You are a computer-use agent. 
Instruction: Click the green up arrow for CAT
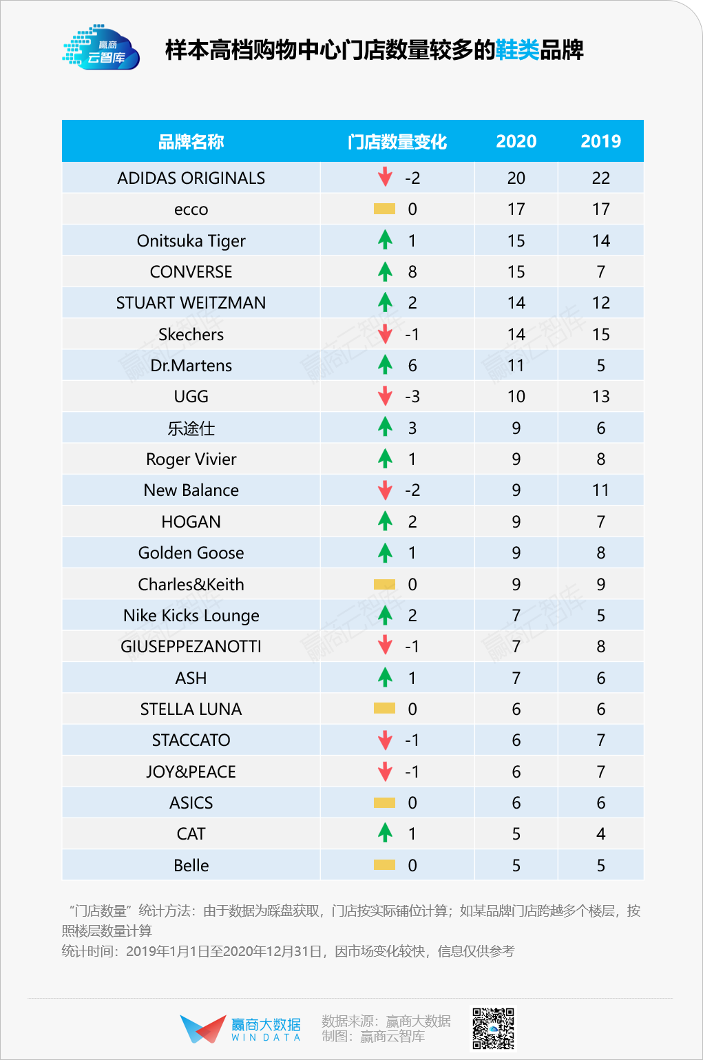point(385,833)
